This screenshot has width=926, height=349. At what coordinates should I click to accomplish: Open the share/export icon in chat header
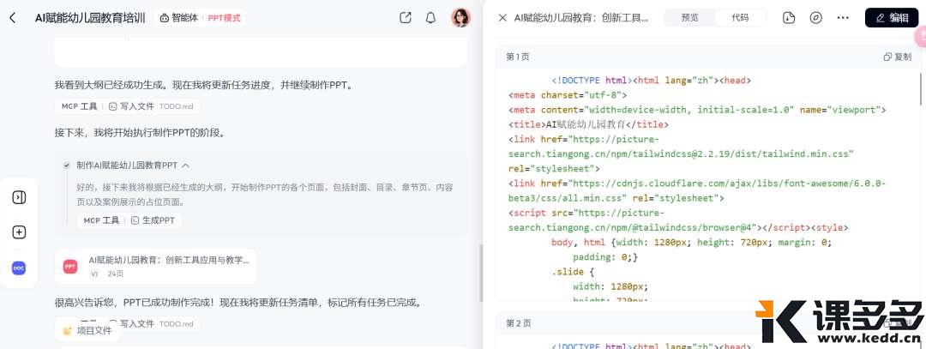405,18
